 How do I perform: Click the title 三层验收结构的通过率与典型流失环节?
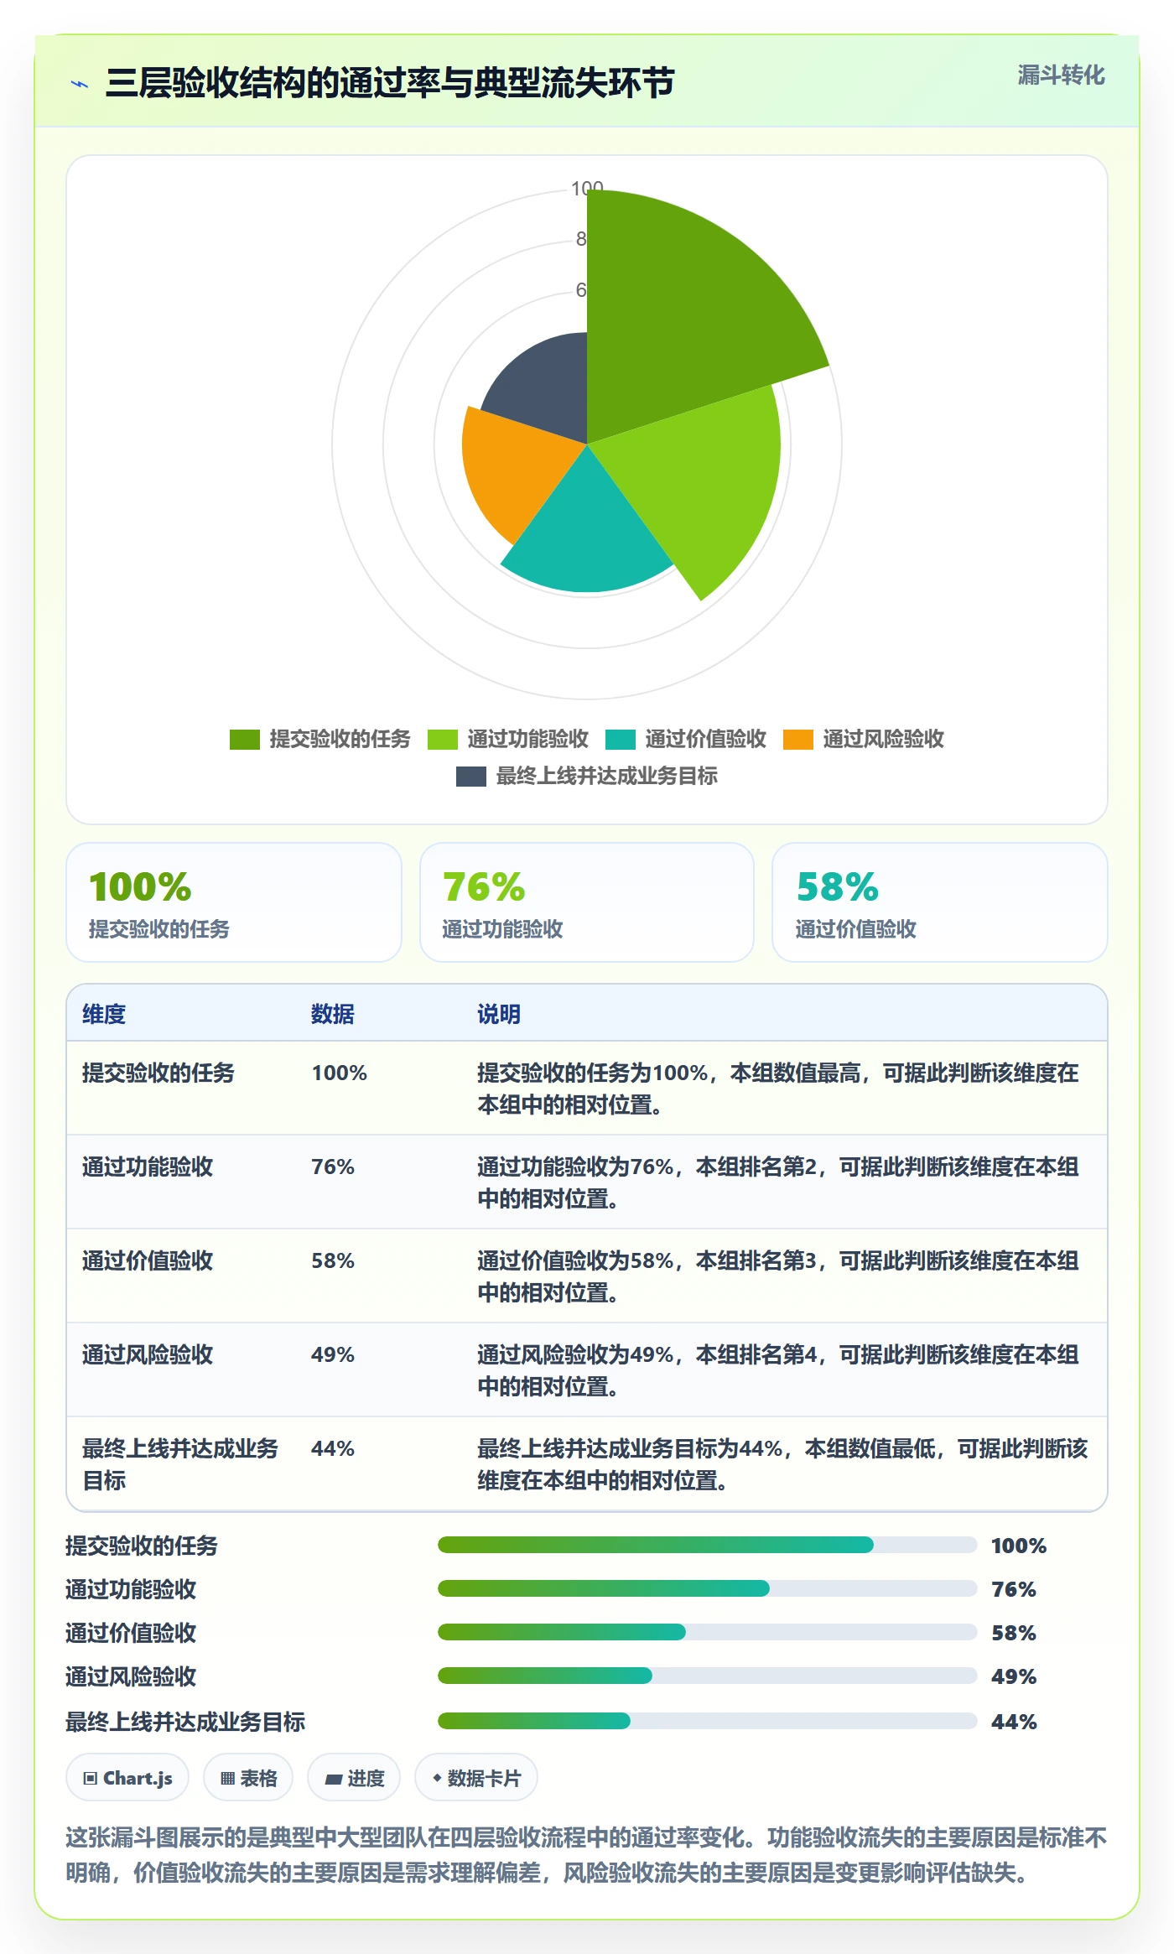390,83
